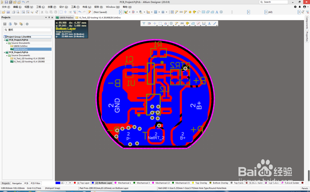Open the PCB Filter panel tab

click(x=36, y=183)
